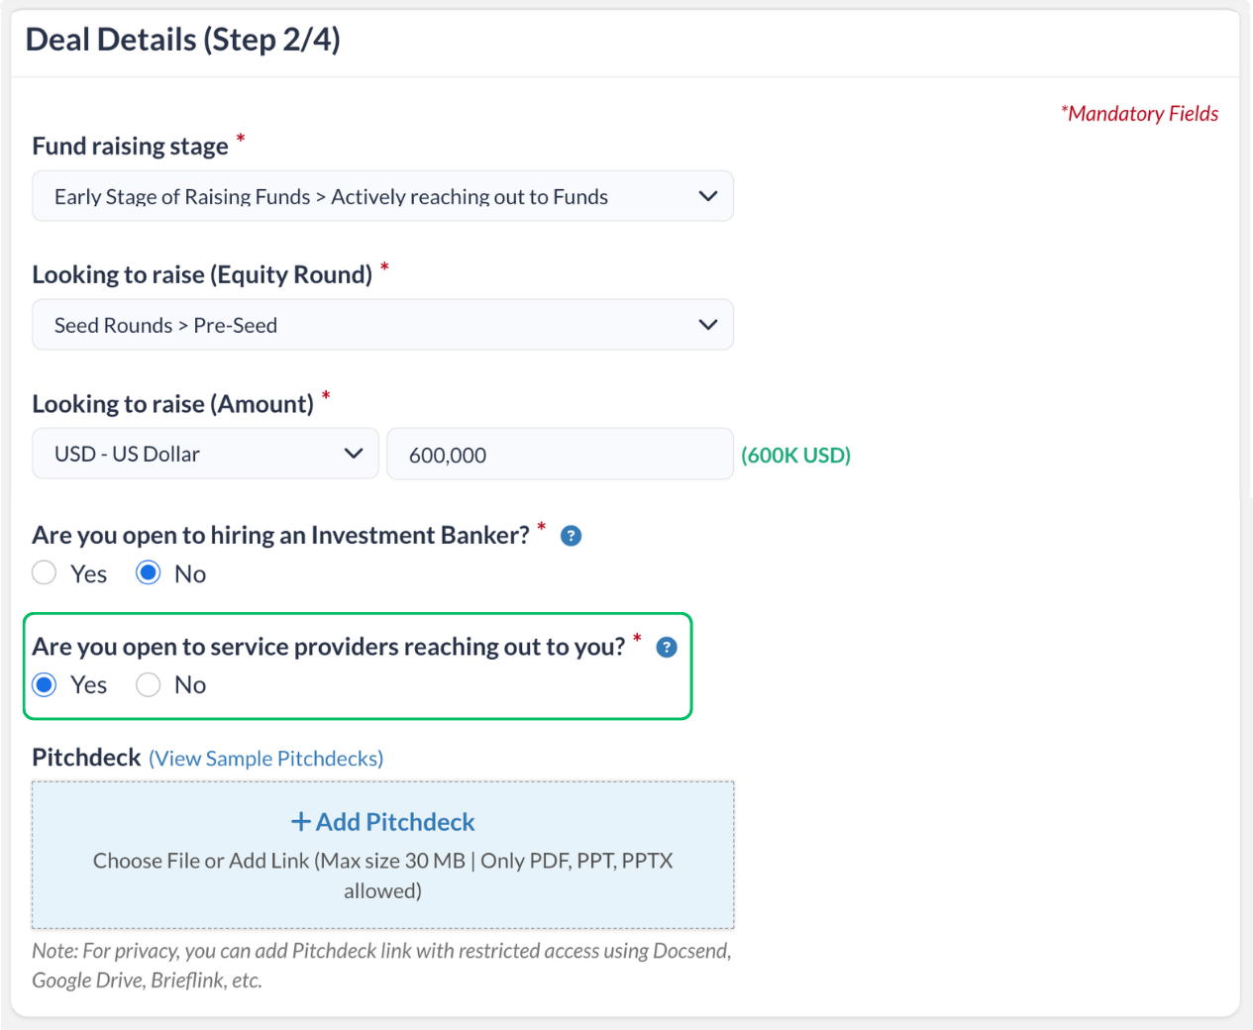The image size is (1253, 1030).
Task: Select Yes for service providers reaching out
Action: click(x=45, y=684)
